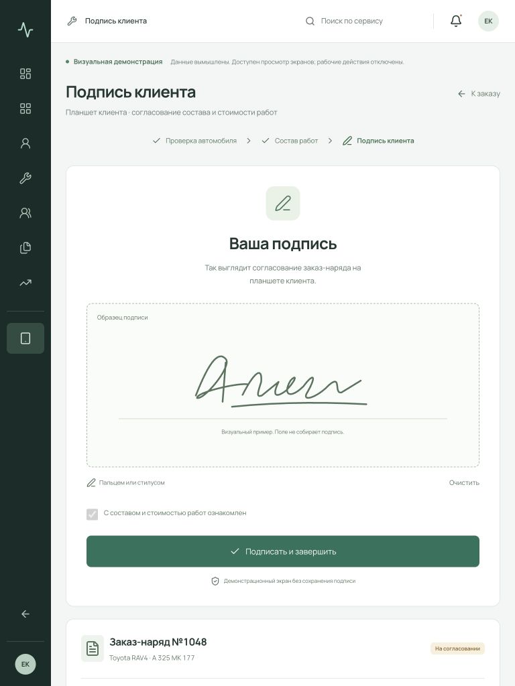
Task: Open the documents copy icon in the sidebar
Action: [25, 248]
